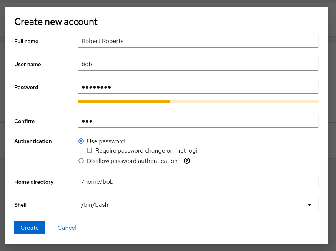Screen dimensions: 336x251
Task: Select the User name text box
Action: click(x=198, y=64)
